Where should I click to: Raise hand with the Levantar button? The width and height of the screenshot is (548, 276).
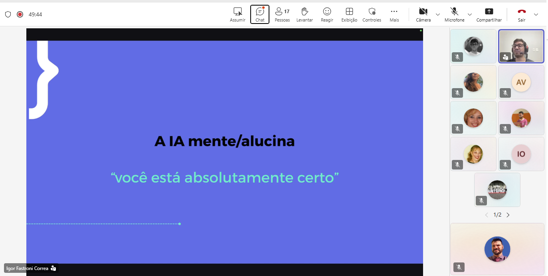pyautogui.click(x=305, y=14)
